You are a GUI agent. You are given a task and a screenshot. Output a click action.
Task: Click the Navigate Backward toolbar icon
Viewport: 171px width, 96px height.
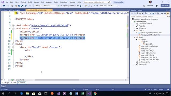(x=4, y=6)
